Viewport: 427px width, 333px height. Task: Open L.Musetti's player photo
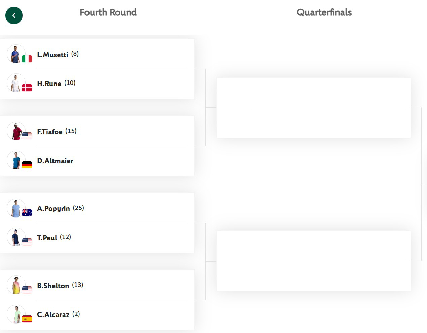click(16, 54)
